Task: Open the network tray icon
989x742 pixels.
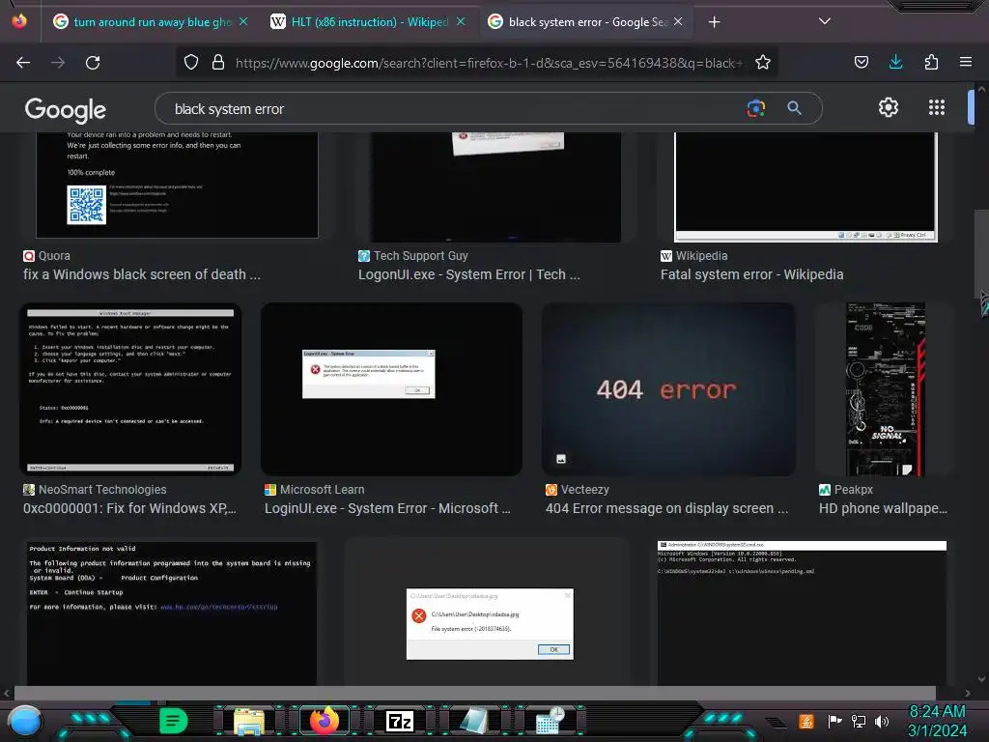Action: tap(858, 721)
